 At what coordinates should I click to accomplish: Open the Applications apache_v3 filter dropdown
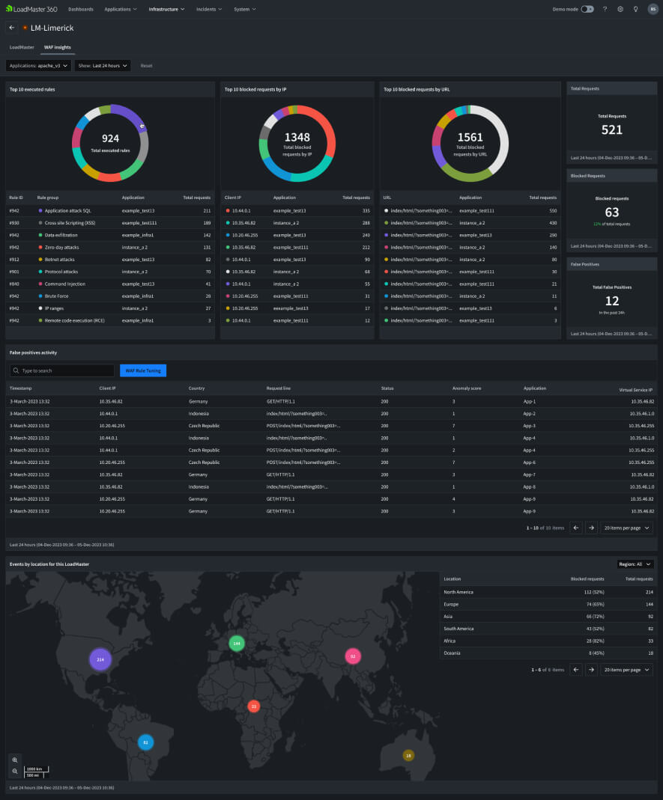[37, 65]
